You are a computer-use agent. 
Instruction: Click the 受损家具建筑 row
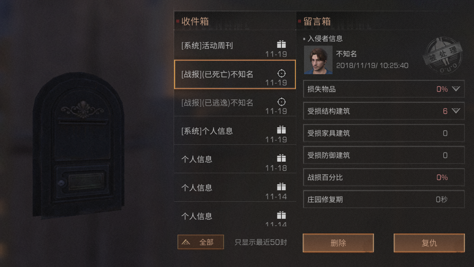click(384, 133)
